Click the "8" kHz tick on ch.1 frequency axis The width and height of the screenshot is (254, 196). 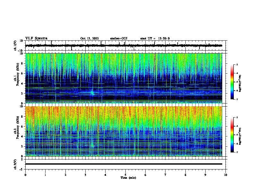22,63
